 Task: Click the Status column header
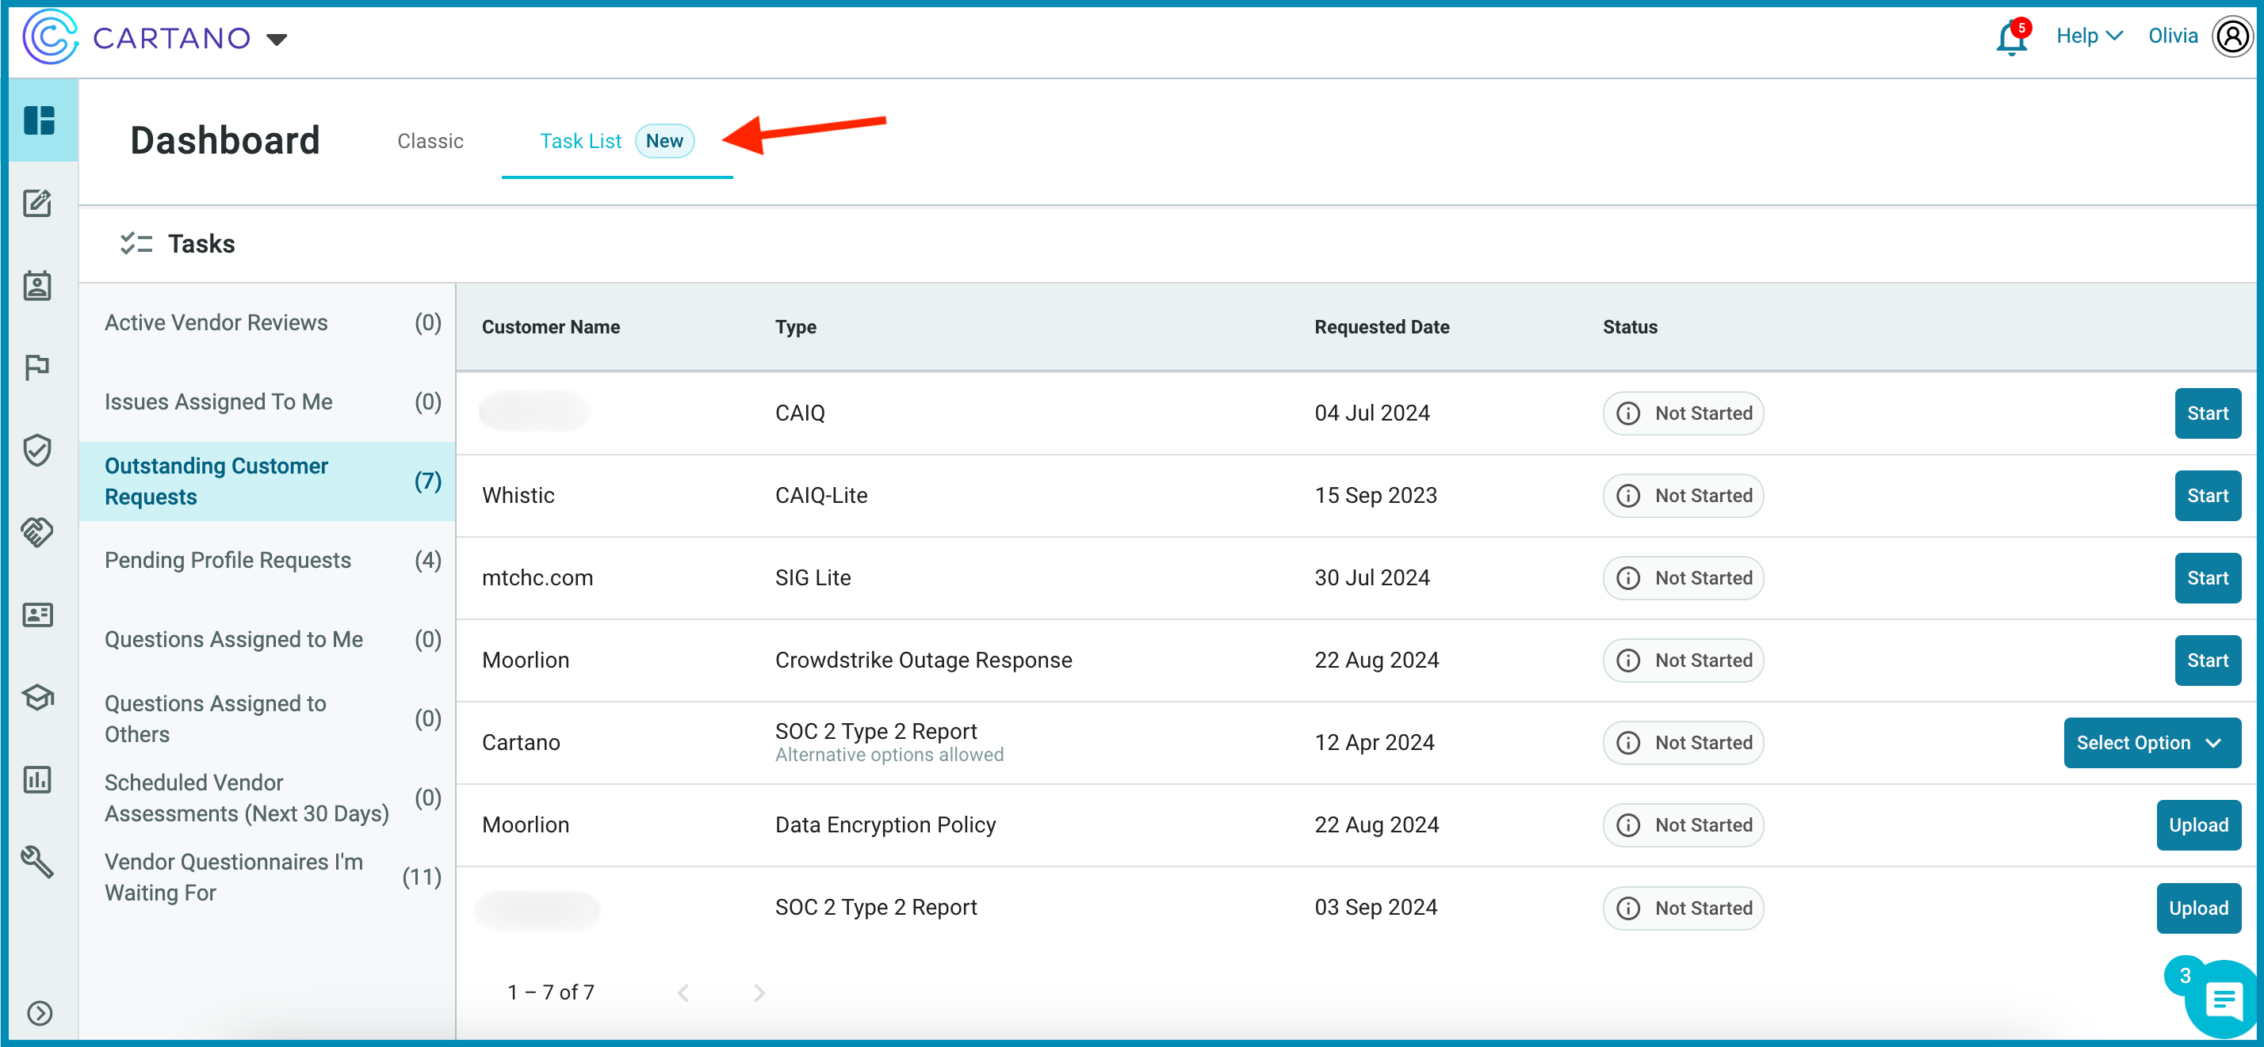(1630, 327)
